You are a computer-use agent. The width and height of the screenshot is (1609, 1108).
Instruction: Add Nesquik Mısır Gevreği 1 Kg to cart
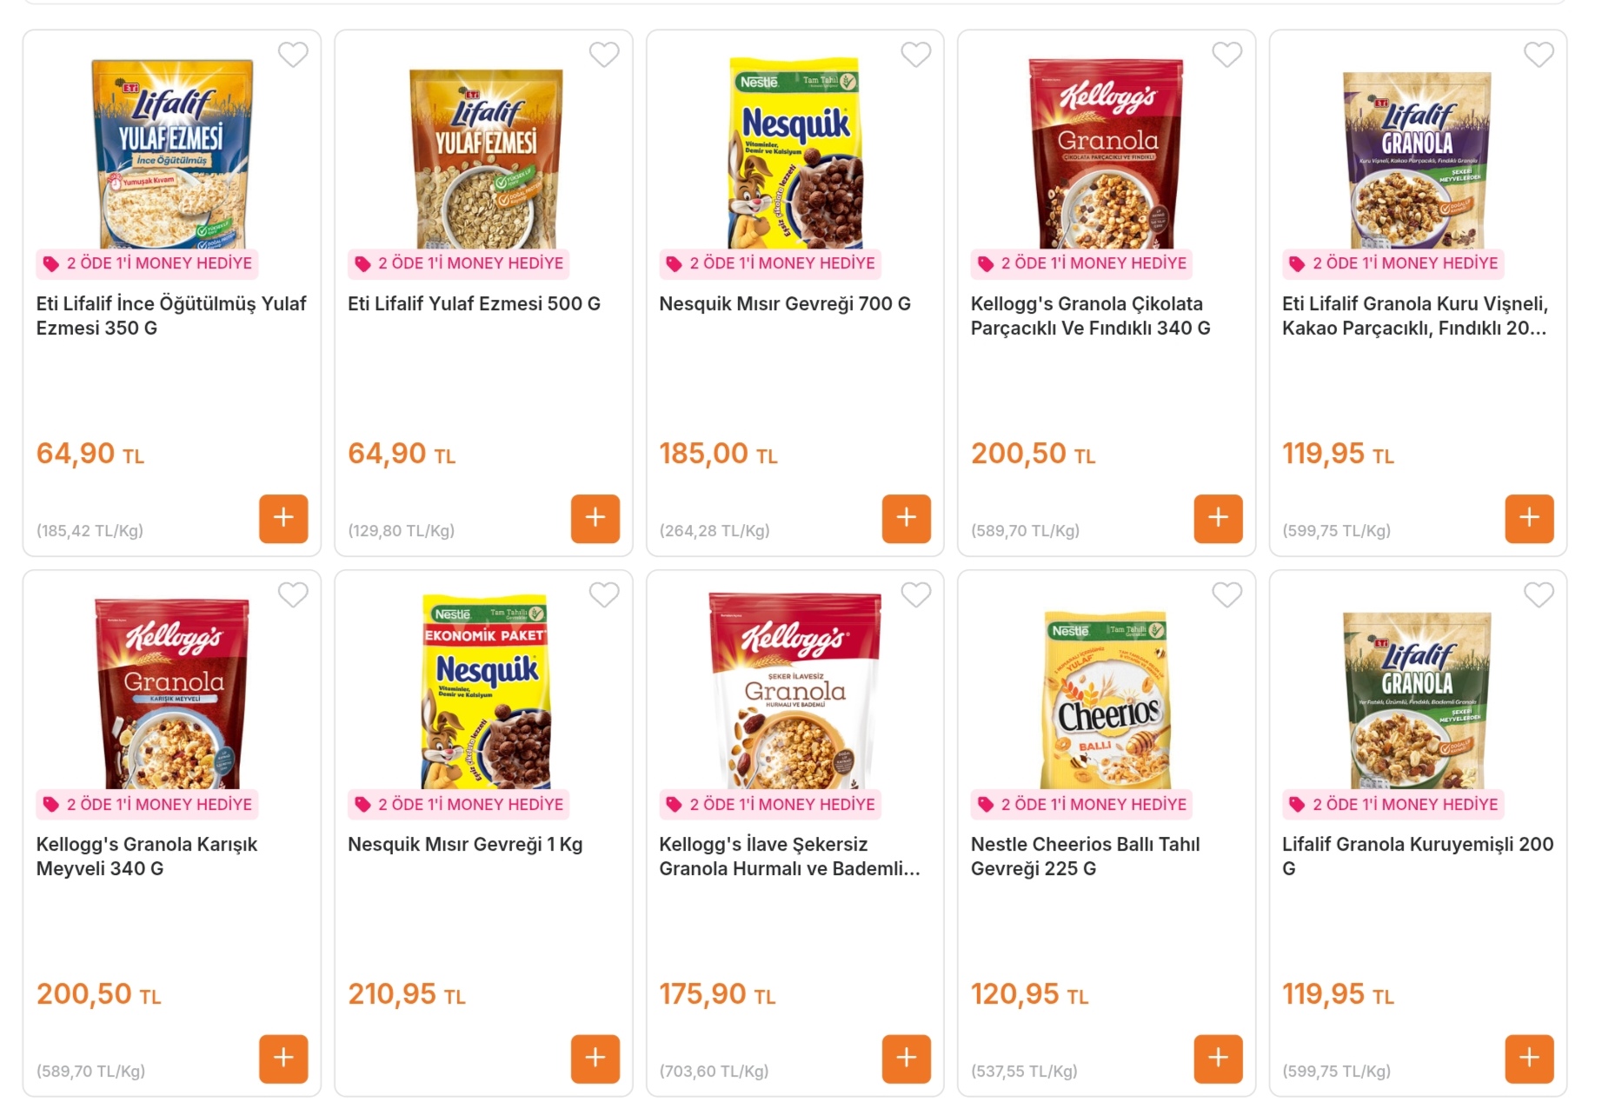click(595, 1058)
